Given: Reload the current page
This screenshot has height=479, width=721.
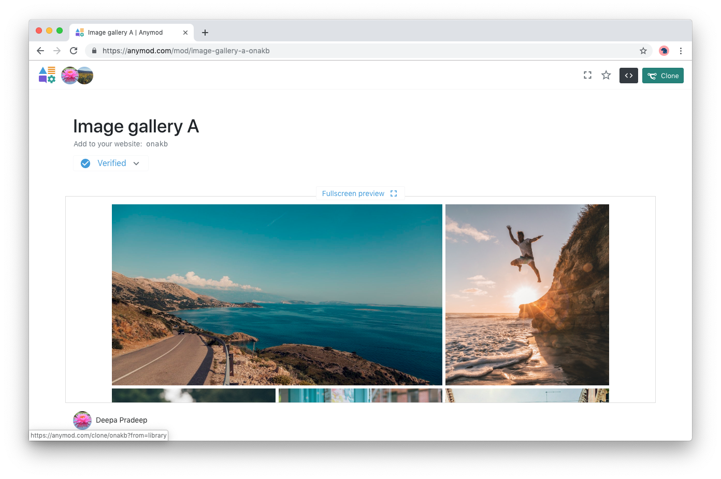Looking at the screenshot, I should click(74, 51).
